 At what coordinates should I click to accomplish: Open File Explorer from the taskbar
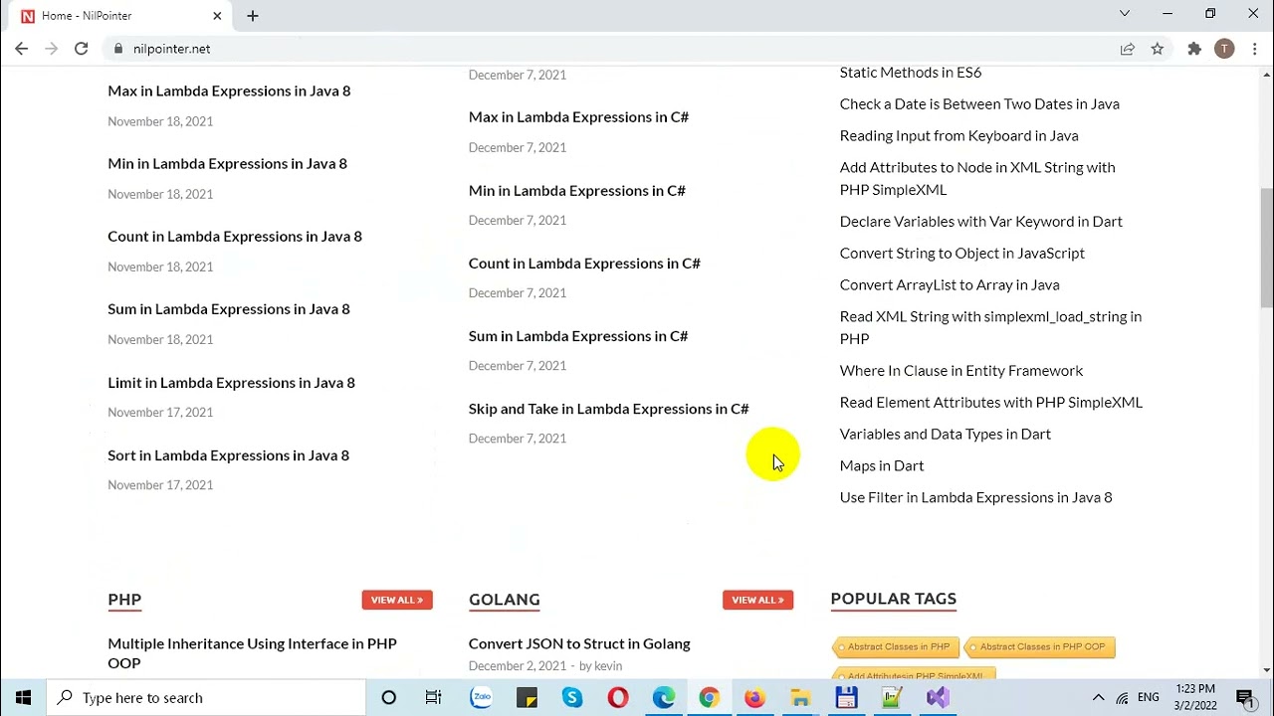[800, 697]
